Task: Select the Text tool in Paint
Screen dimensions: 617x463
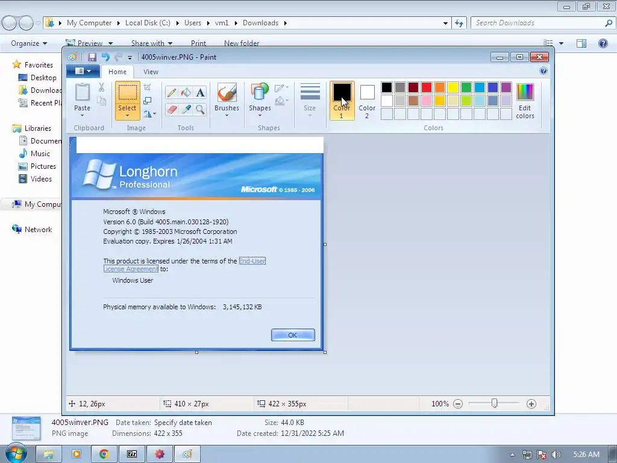Action: [x=200, y=92]
